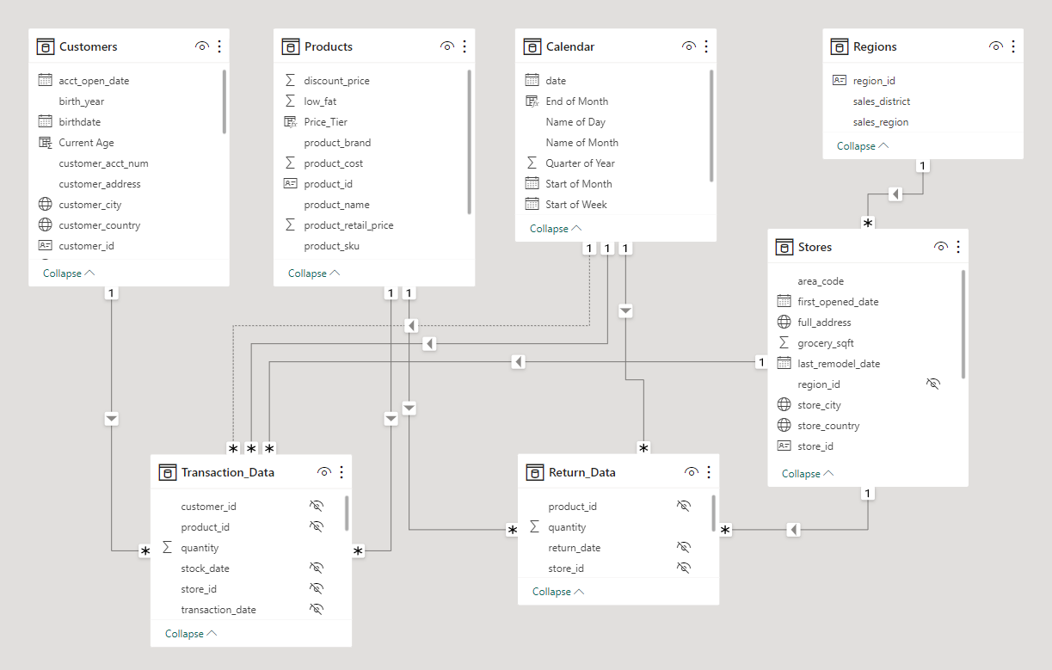Collapse the Customers table card
Screen dimensions: 1052x670
(x=69, y=274)
